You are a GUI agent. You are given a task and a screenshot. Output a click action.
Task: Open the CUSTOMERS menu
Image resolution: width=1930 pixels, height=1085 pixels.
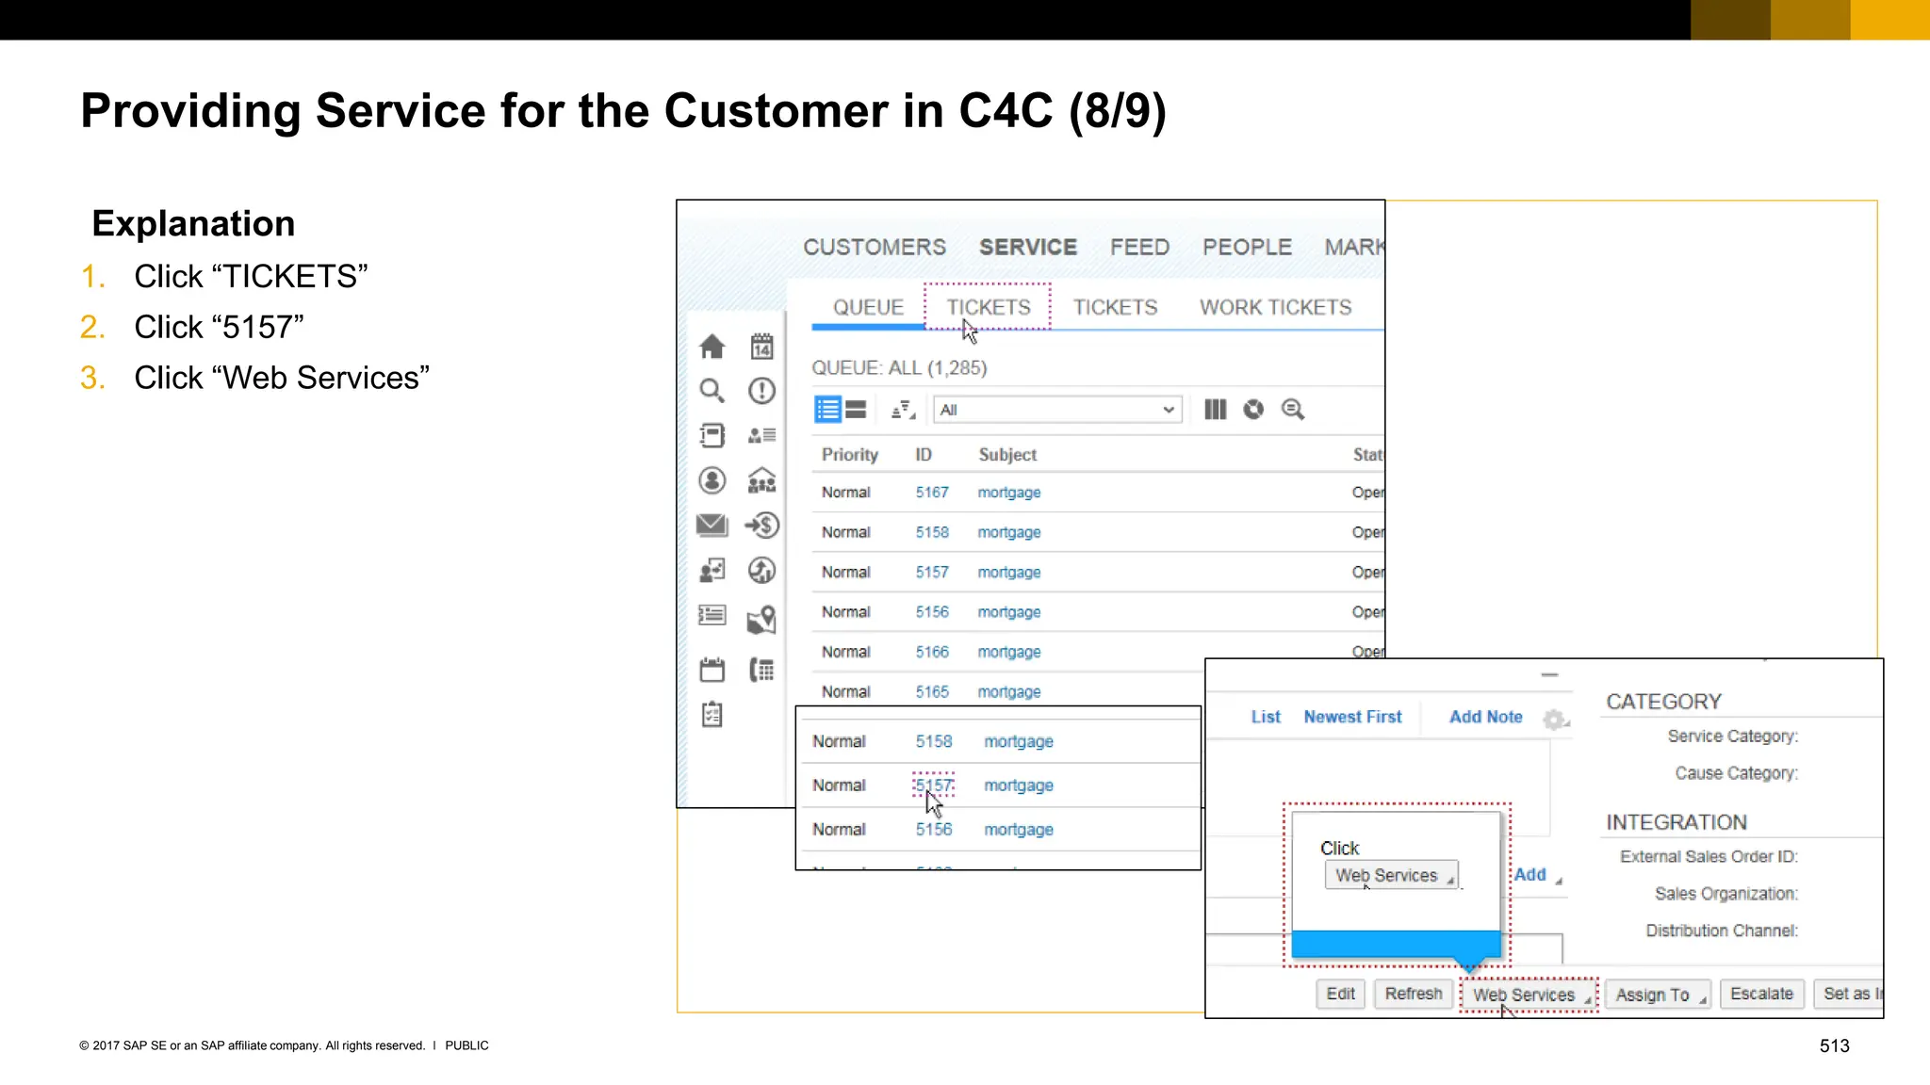click(x=875, y=247)
